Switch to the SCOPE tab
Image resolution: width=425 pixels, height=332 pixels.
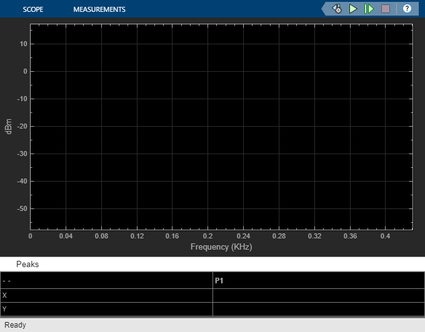(x=33, y=9)
